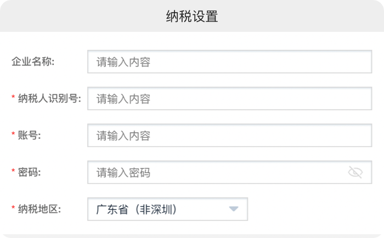This screenshot has height=238, width=384.
Task: Focus the 纳税人识别号 text box
Action: 229,99
